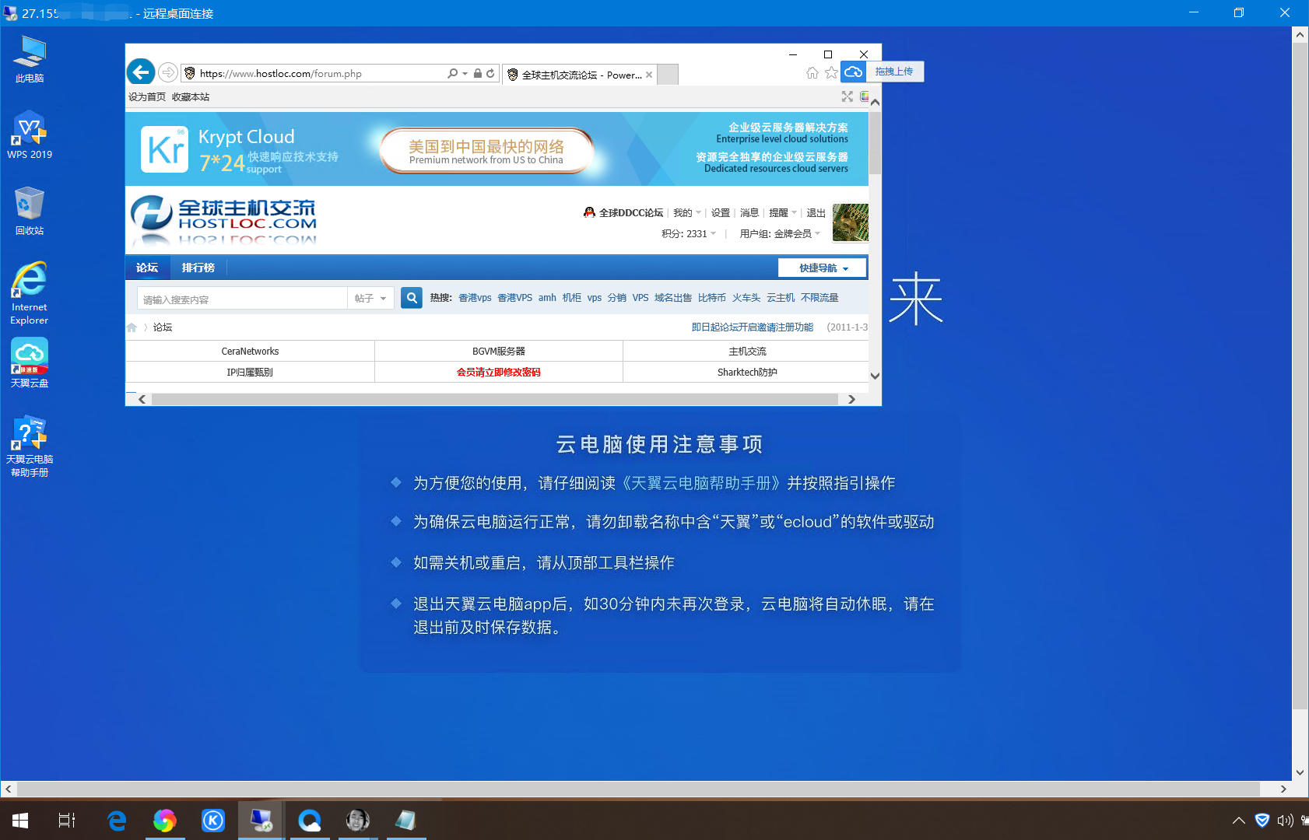1309x840 pixels.
Task: Click the blue shield icon in the system tray
Action: pos(1262,820)
